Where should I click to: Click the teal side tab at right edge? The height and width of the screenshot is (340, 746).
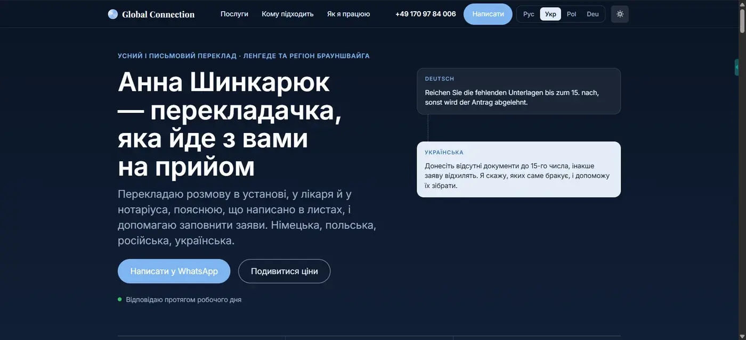(737, 68)
